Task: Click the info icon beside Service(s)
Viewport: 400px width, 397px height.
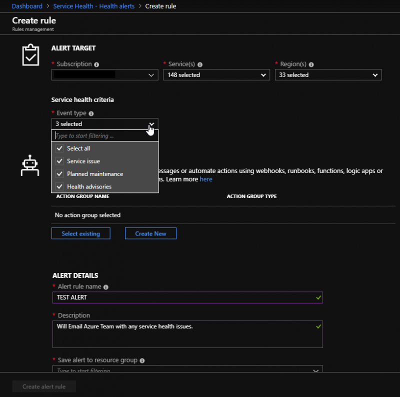Action: 200,64
